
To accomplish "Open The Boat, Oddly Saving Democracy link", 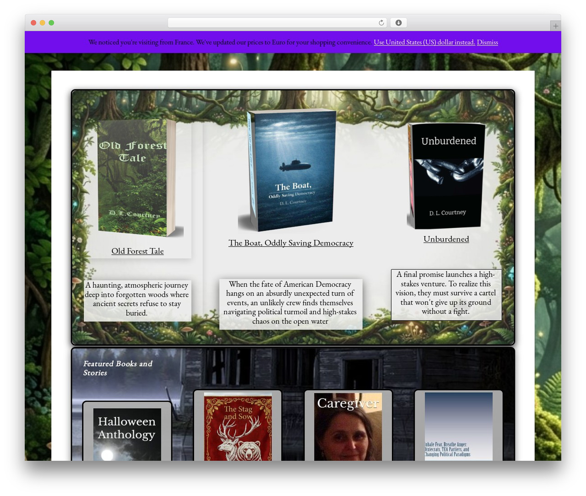I will click(x=291, y=243).
